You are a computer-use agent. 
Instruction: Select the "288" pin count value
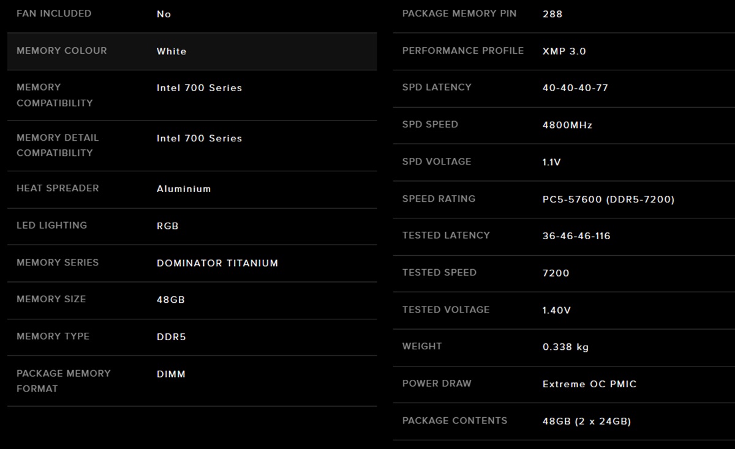(552, 14)
